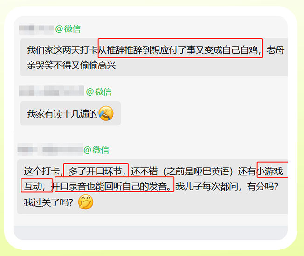Screen dimensions: 304x256
Task: Click the laughing-crying emoji in second message
Action: [106, 113]
